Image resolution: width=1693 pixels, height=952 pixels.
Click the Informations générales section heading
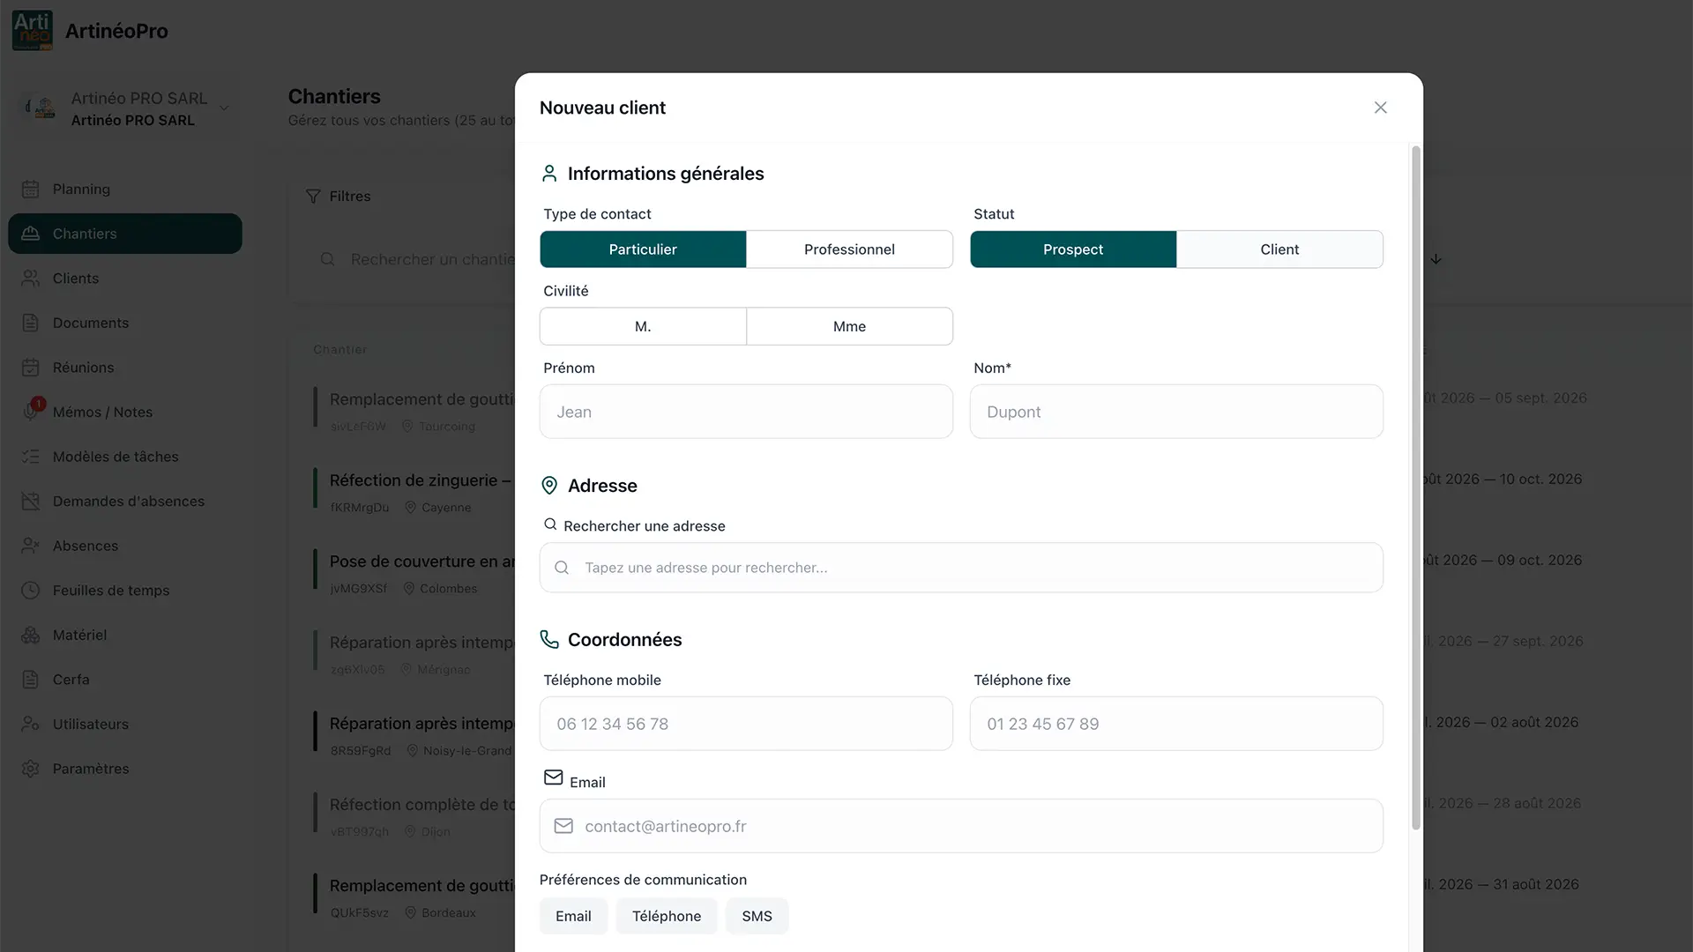pyautogui.click(x=666, y=174)
